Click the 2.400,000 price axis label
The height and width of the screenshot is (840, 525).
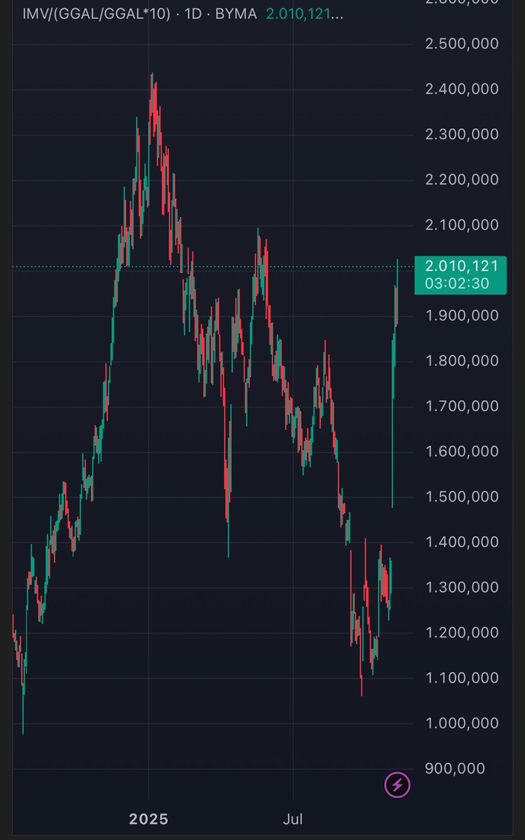(x=462, y=89)
